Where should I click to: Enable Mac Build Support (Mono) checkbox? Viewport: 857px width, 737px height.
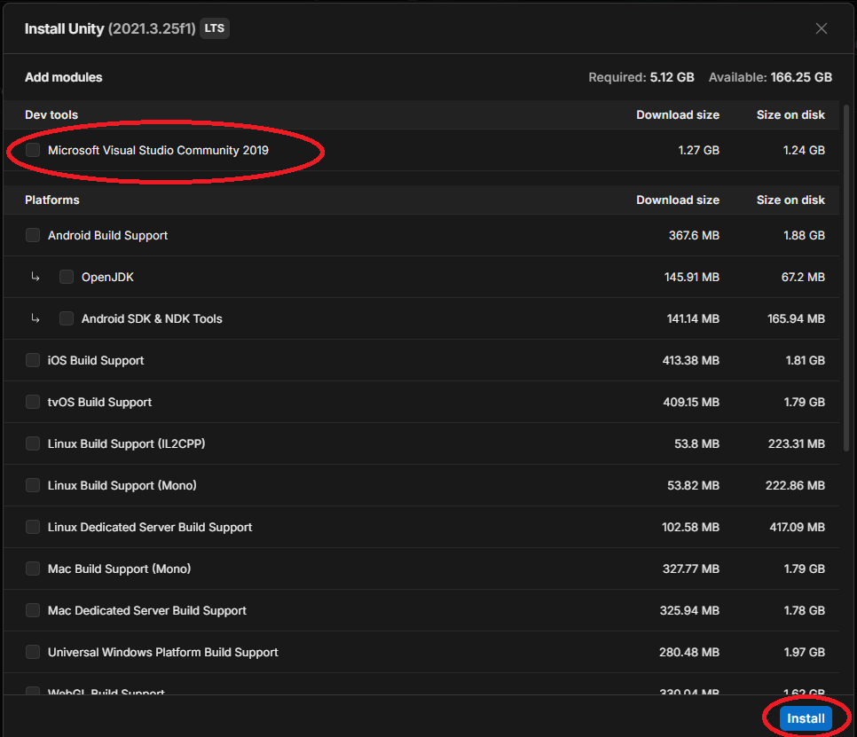[33, 568]
